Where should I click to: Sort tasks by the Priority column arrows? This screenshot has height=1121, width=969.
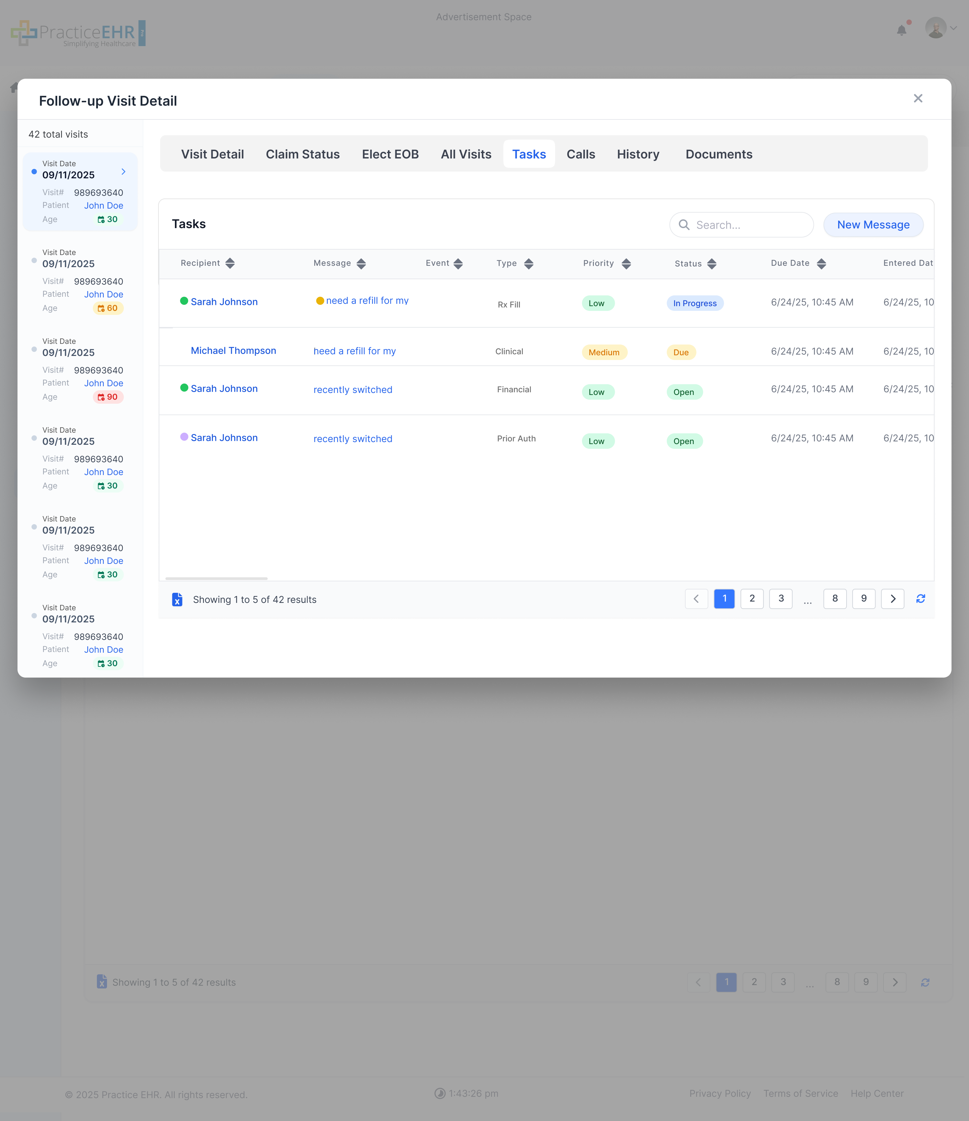[626, 263]
